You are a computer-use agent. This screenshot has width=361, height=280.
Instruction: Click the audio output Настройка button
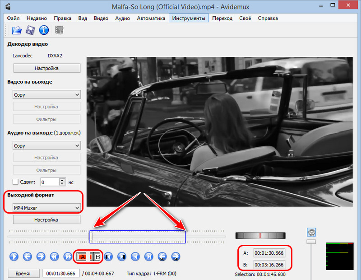tap(46, 158)
